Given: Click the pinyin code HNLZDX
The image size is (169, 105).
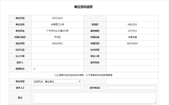Looking at the screenshot, I should point(132,24).
